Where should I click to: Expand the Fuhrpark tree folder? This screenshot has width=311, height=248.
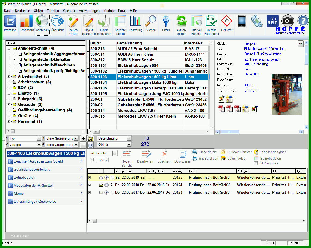pos(9,99)
